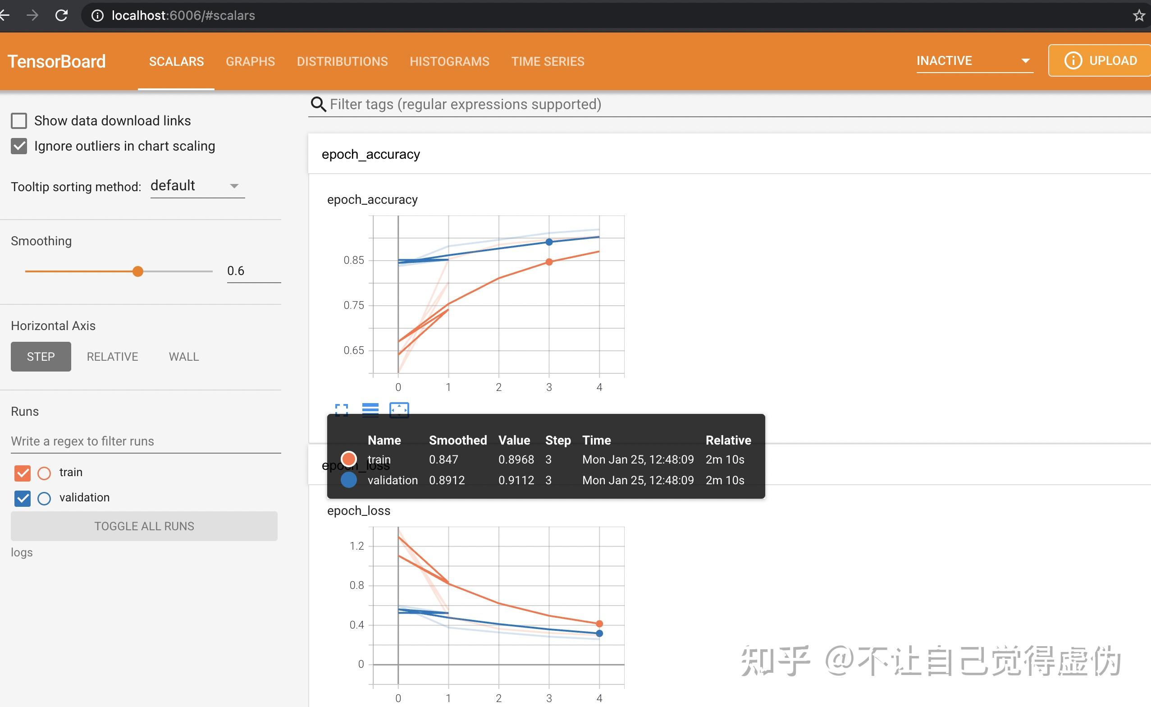Uncheck the validation run checkbox
Image resolution: width=1151 pixels, height=707 pixels.
pos(23,498)
